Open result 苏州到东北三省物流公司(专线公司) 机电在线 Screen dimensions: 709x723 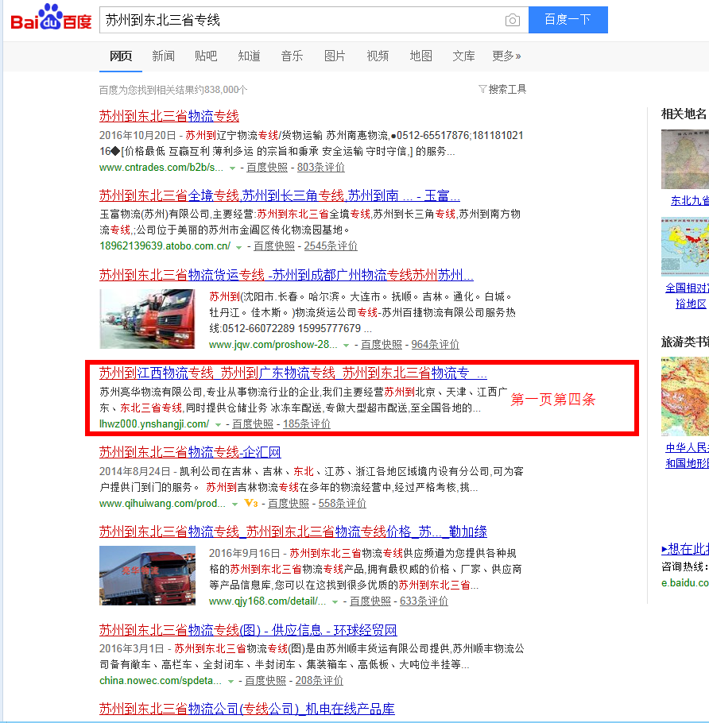pyautogui.click(x=246, y=709)
